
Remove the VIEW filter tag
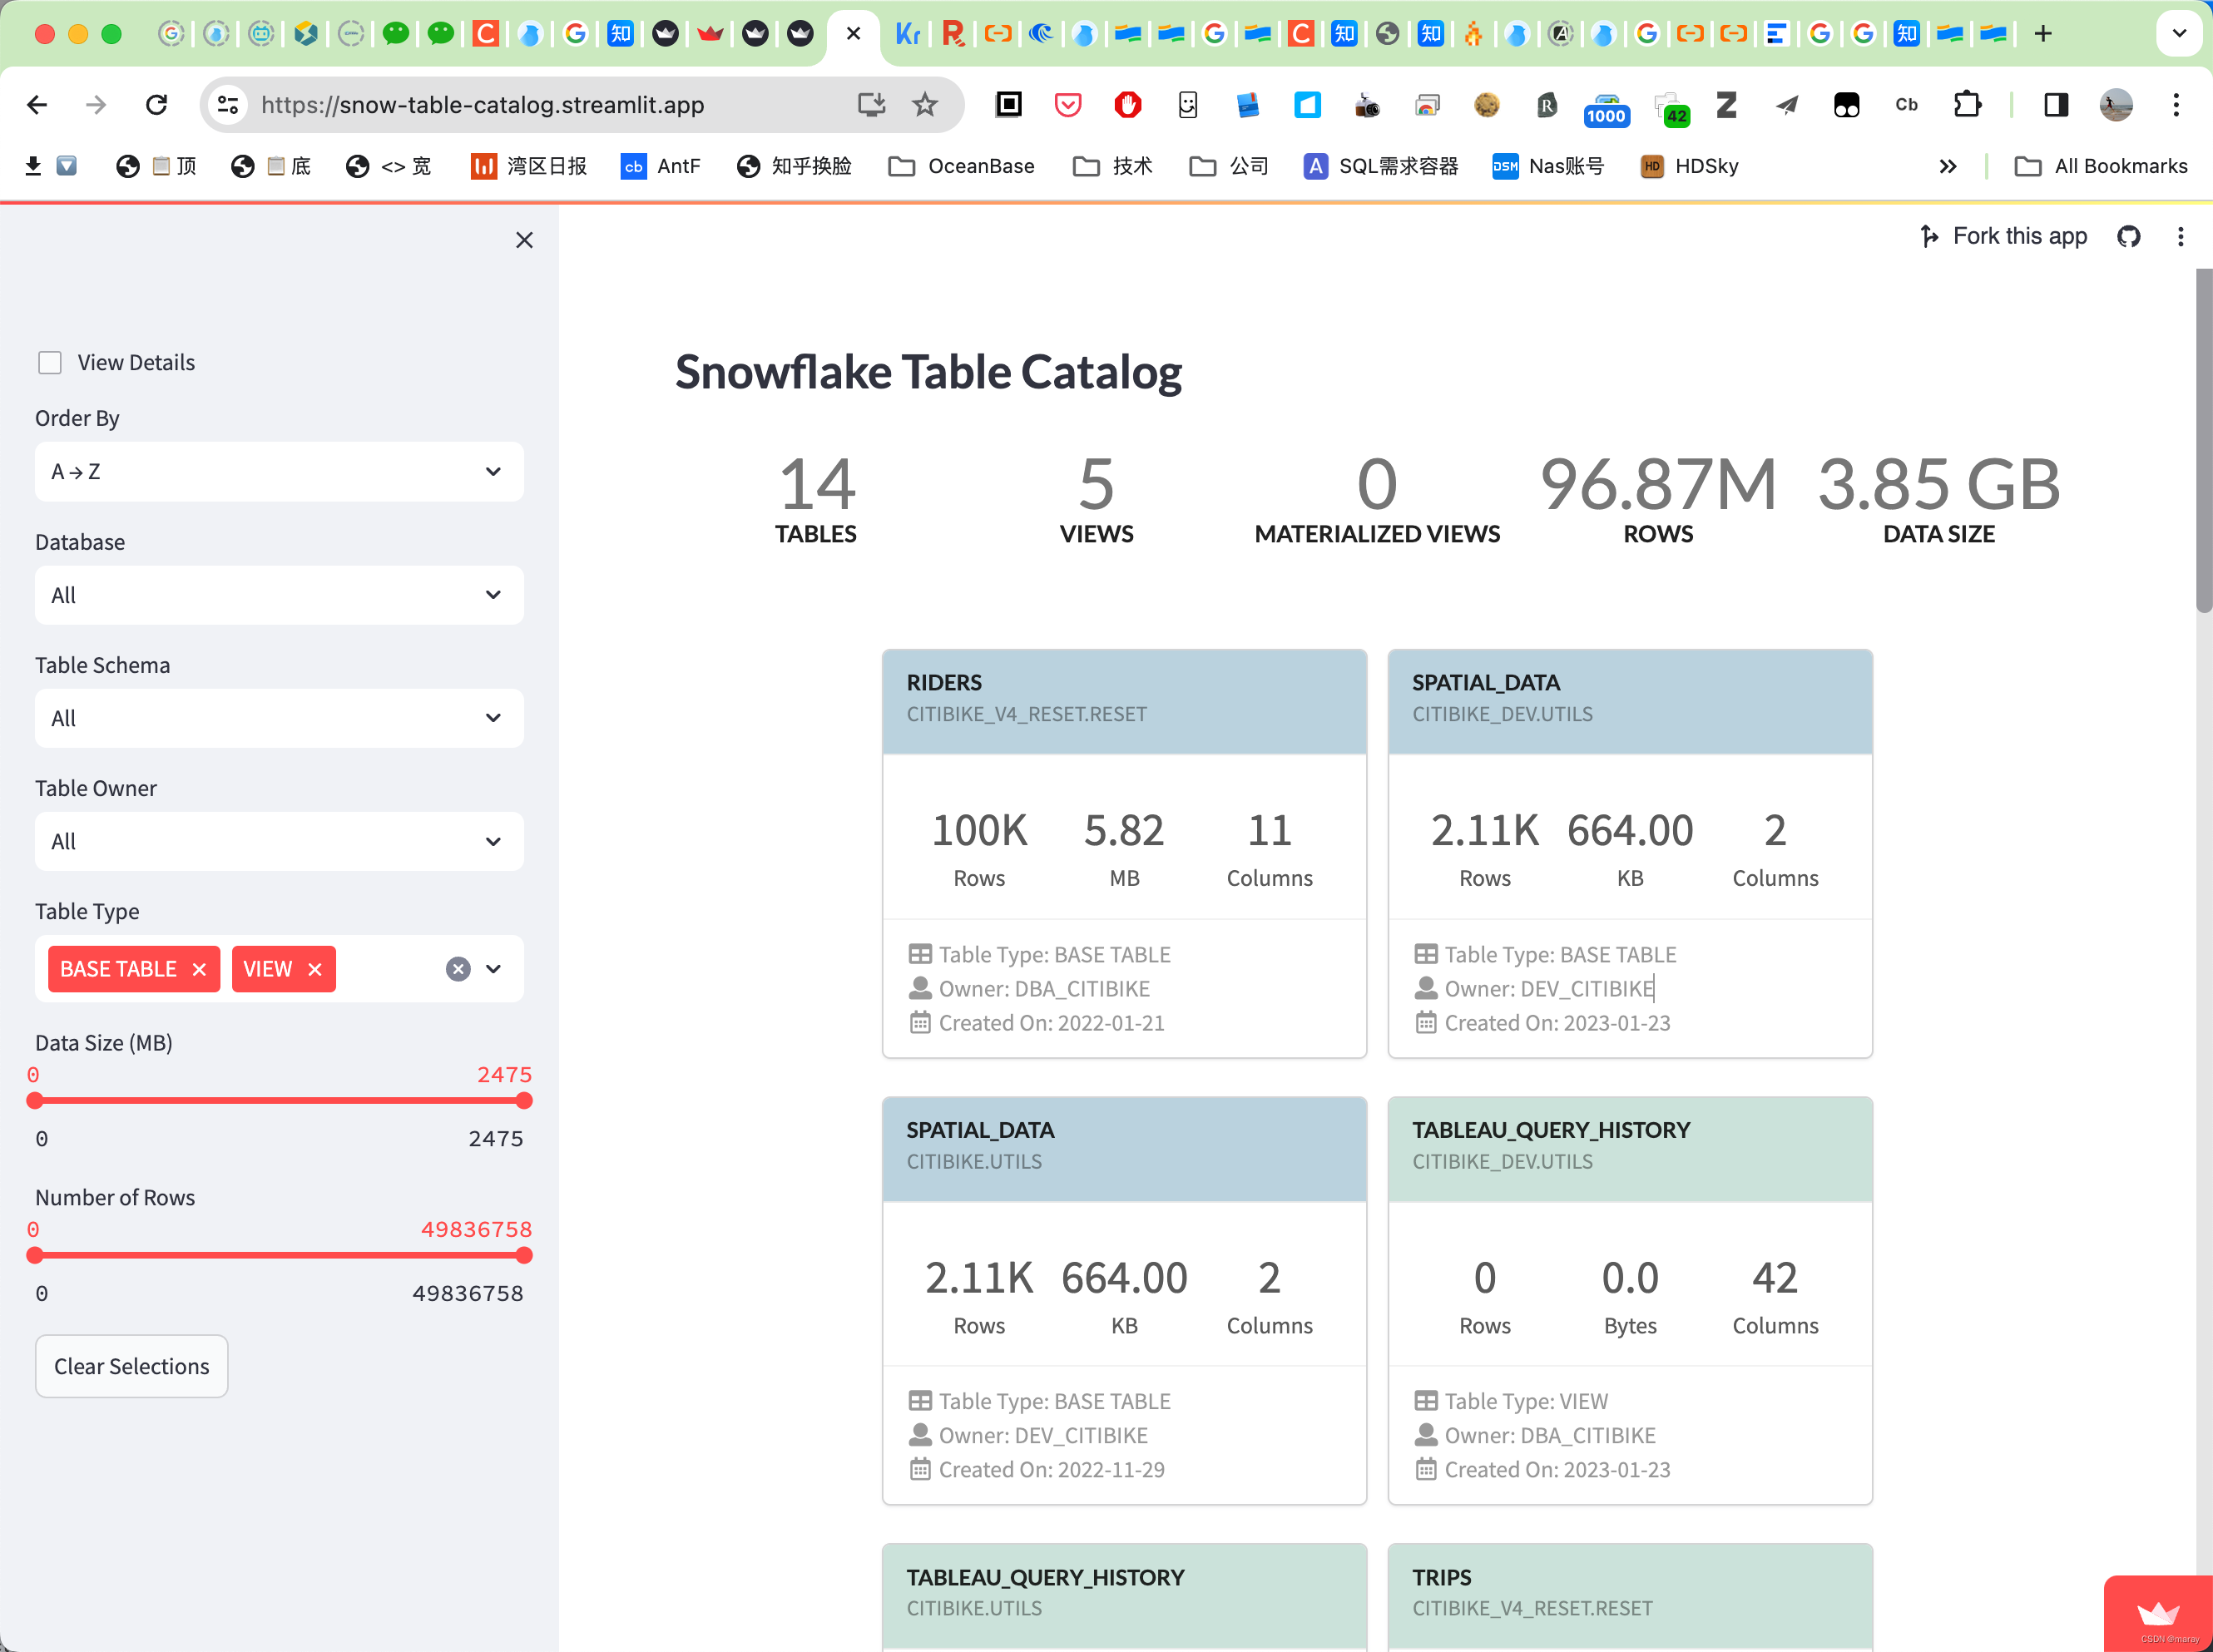pyautogui.click(x=316, y=968)
